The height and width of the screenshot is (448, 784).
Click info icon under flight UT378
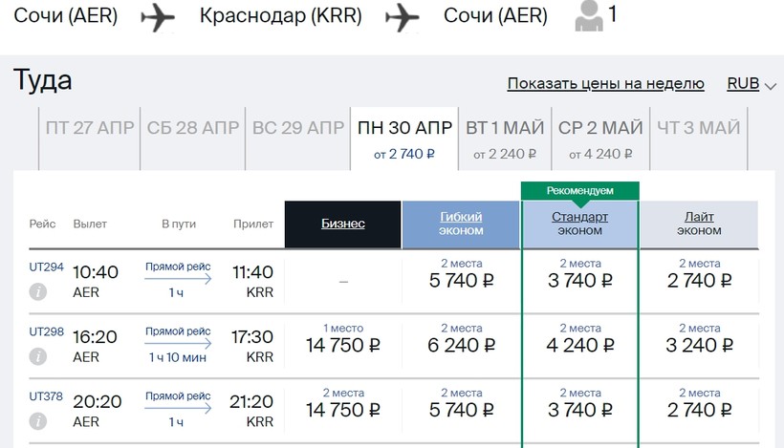click(x=38, y=420)
